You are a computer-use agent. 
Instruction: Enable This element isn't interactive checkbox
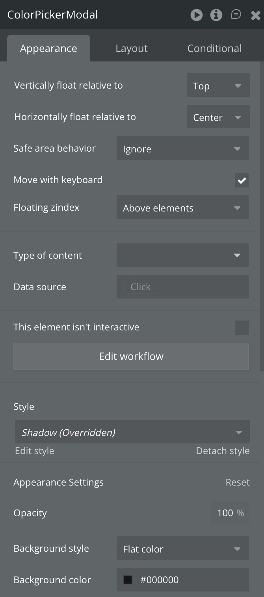[x=242, y=327]
